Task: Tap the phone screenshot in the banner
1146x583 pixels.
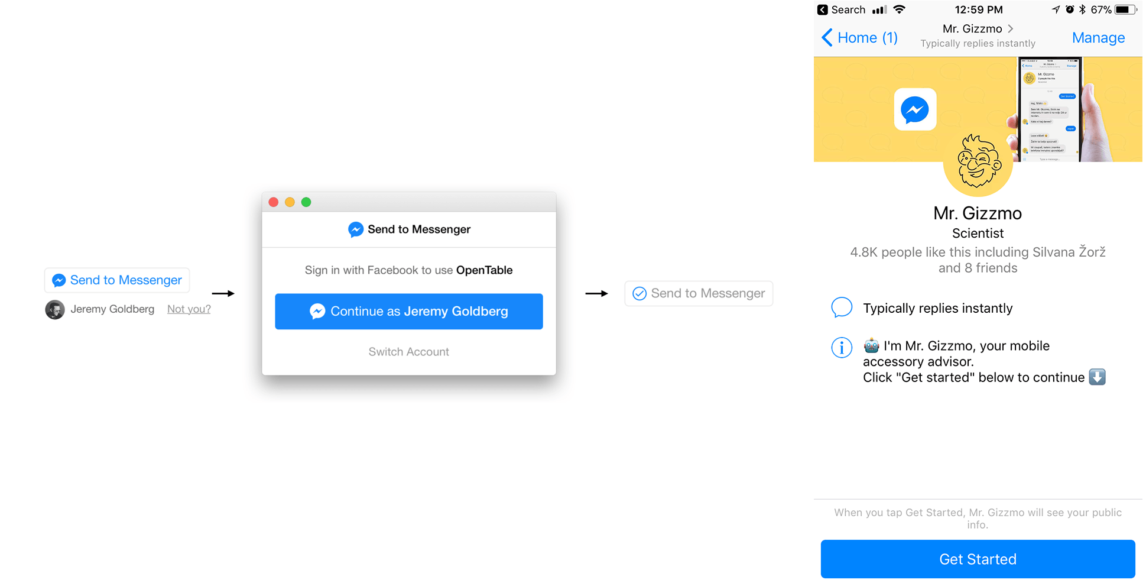Action: (x=1050, y=109)
